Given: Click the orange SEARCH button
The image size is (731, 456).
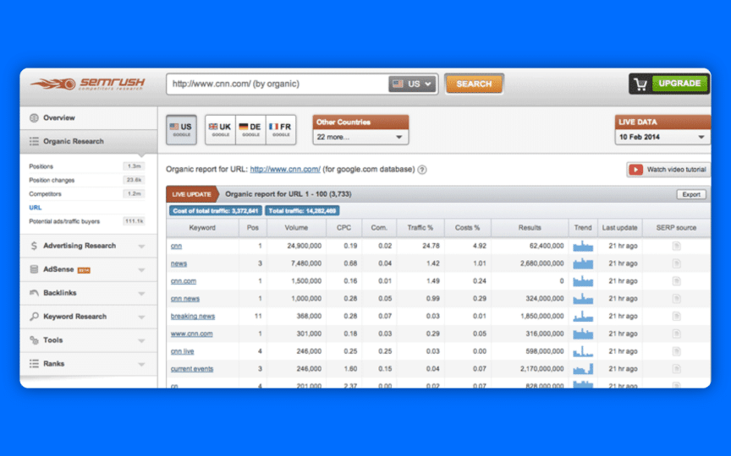Looking at the screenshot, I should (474, 84).
